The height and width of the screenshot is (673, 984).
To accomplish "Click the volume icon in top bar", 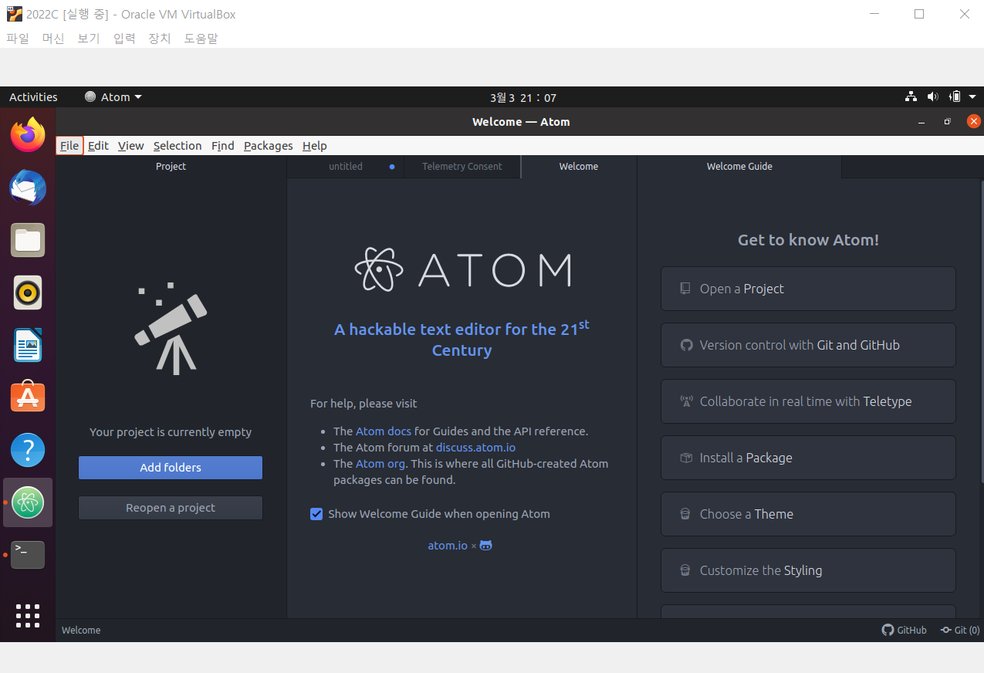I will tap(932, 97).
